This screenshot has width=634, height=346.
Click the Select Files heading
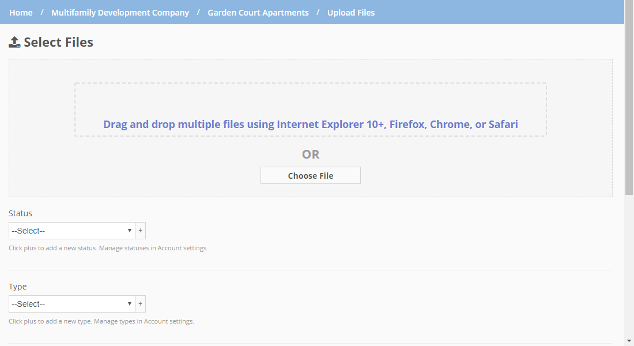(58, 42)
